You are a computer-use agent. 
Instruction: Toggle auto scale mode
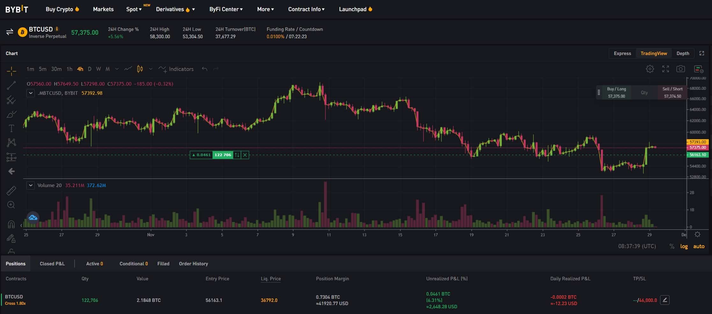[x=699, y=246]
